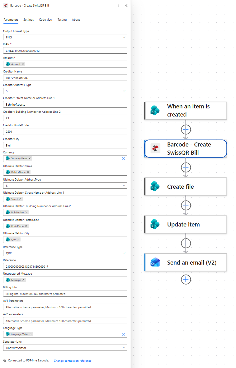
Task: Insert step after When an item is created
Action: pos(186,129)
